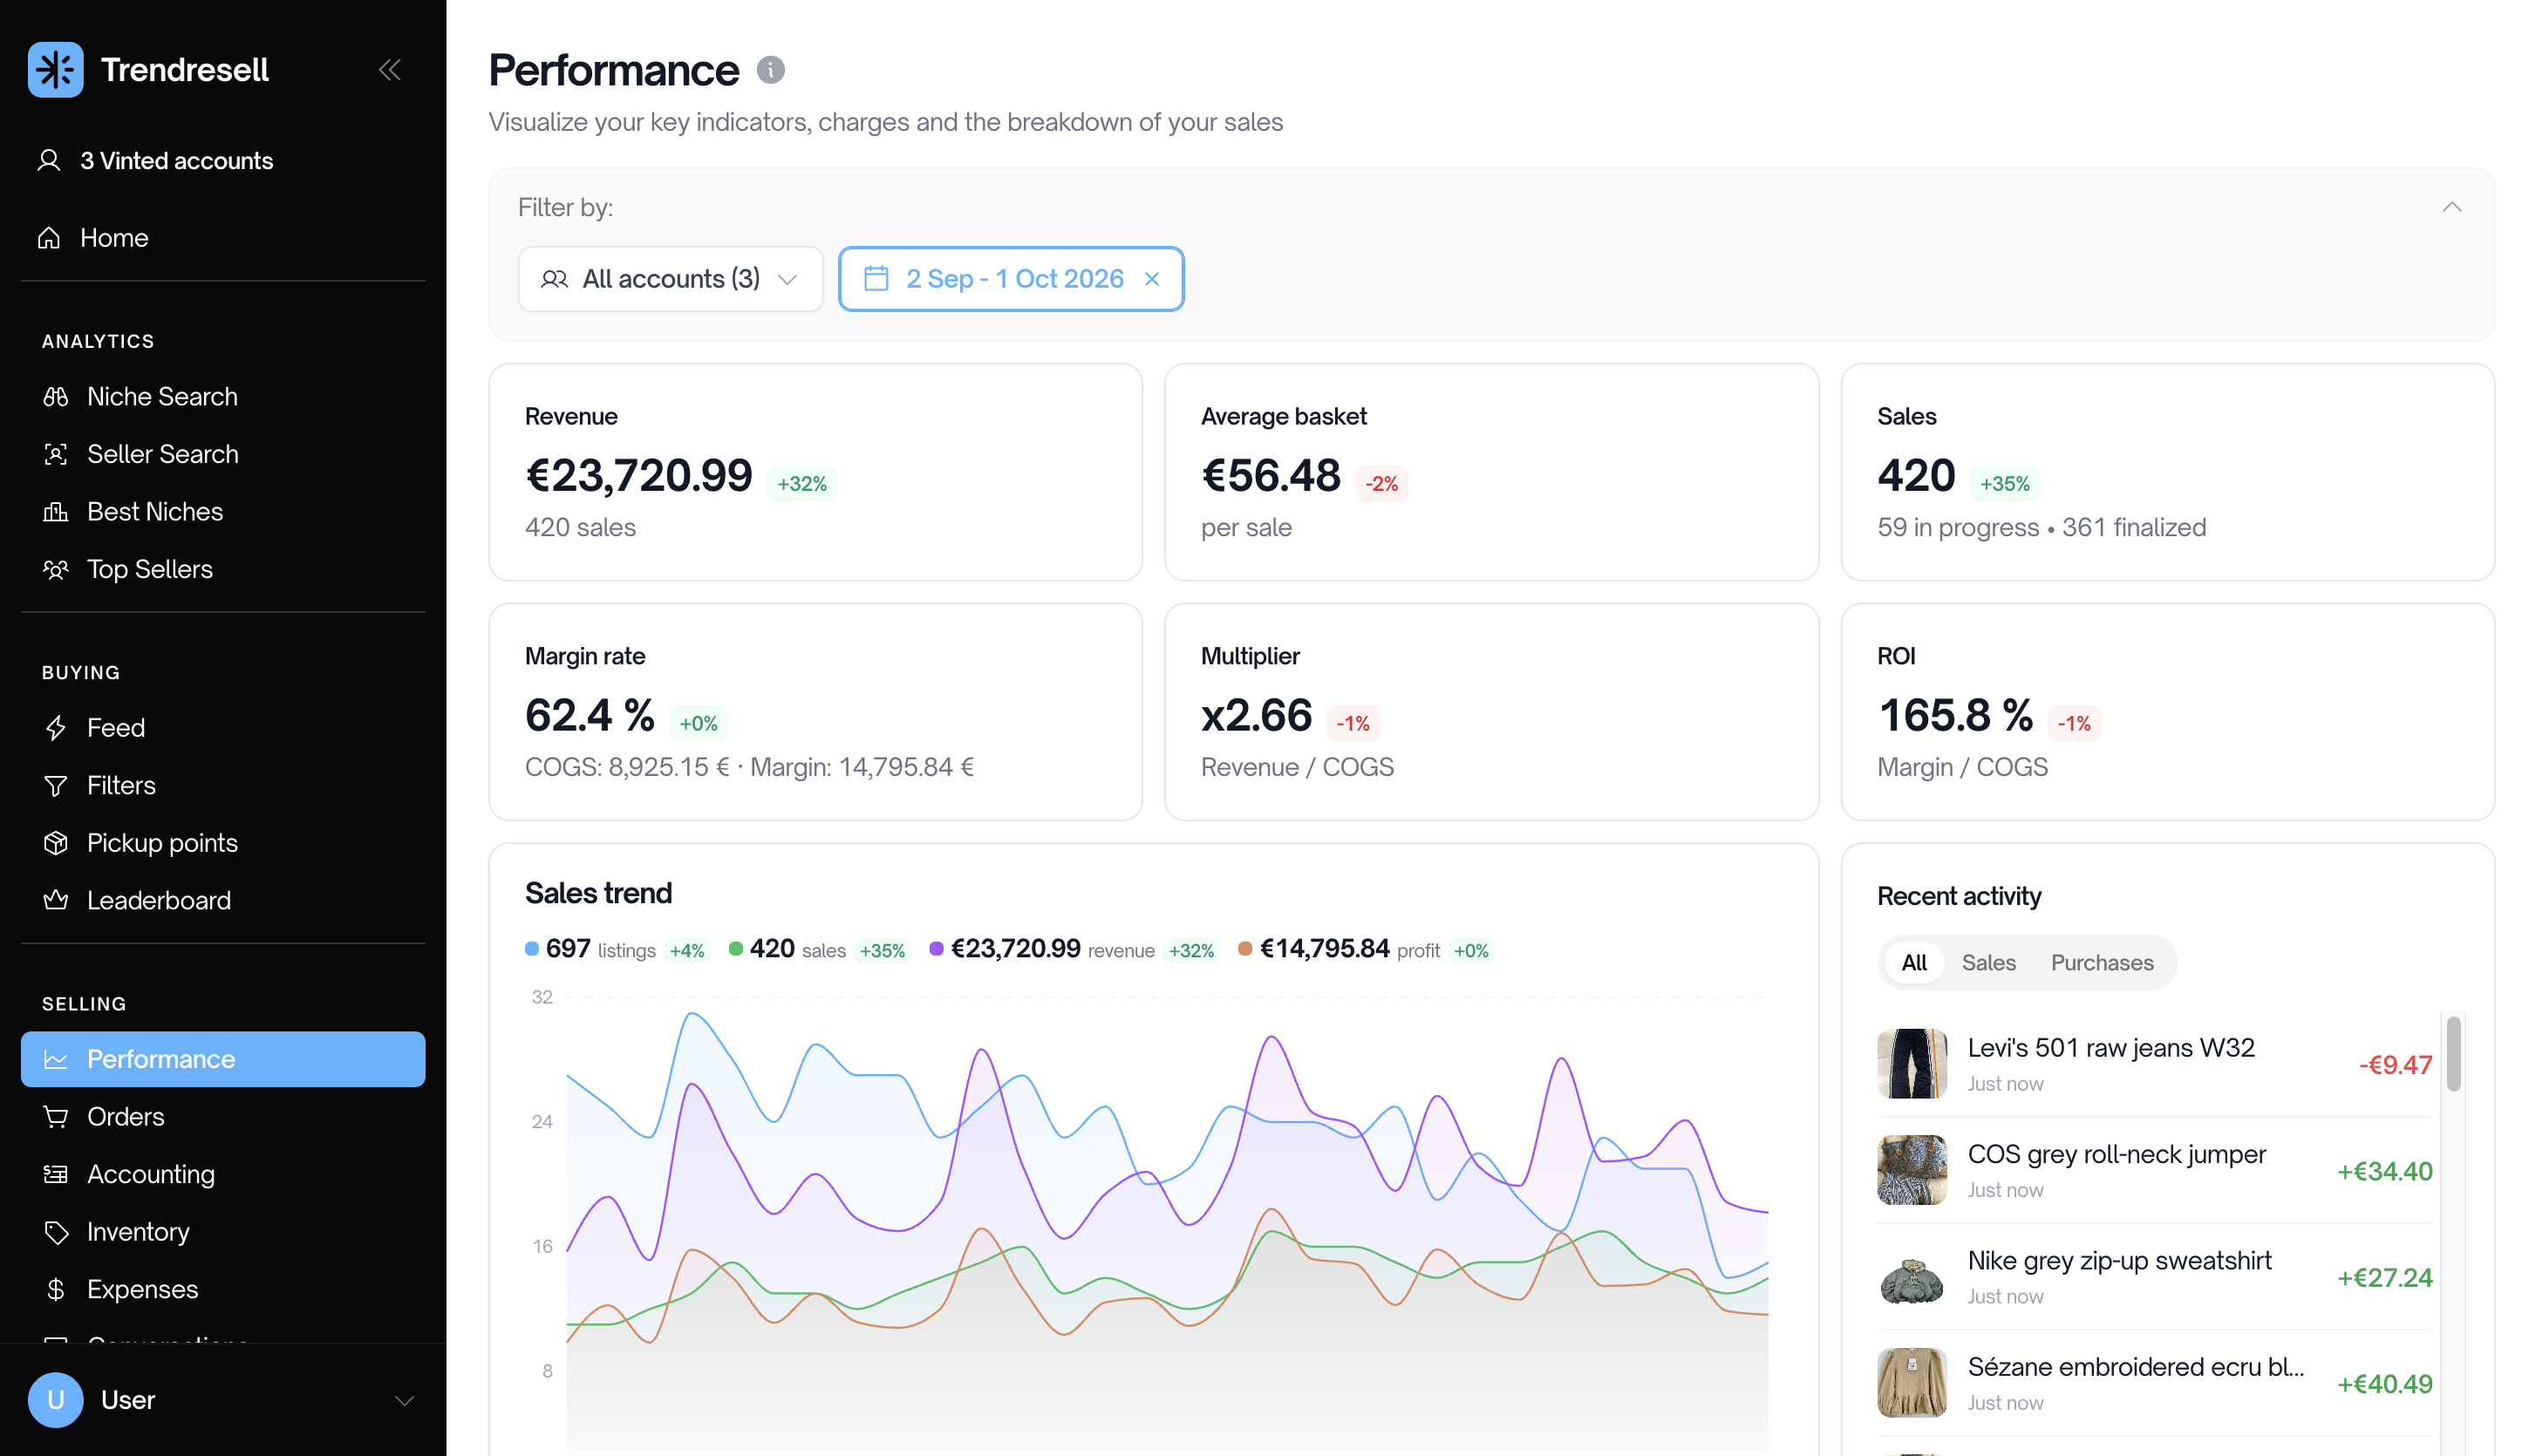Open the Performance sidebar item

(223, 1059)
